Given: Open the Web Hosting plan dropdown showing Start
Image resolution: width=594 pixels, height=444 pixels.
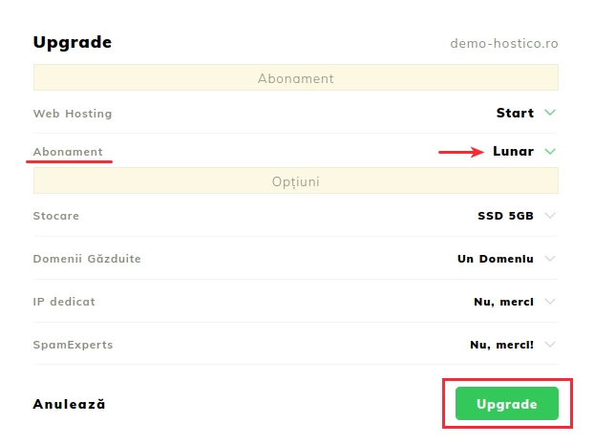Looking at the screenshot, I should 515,113.
